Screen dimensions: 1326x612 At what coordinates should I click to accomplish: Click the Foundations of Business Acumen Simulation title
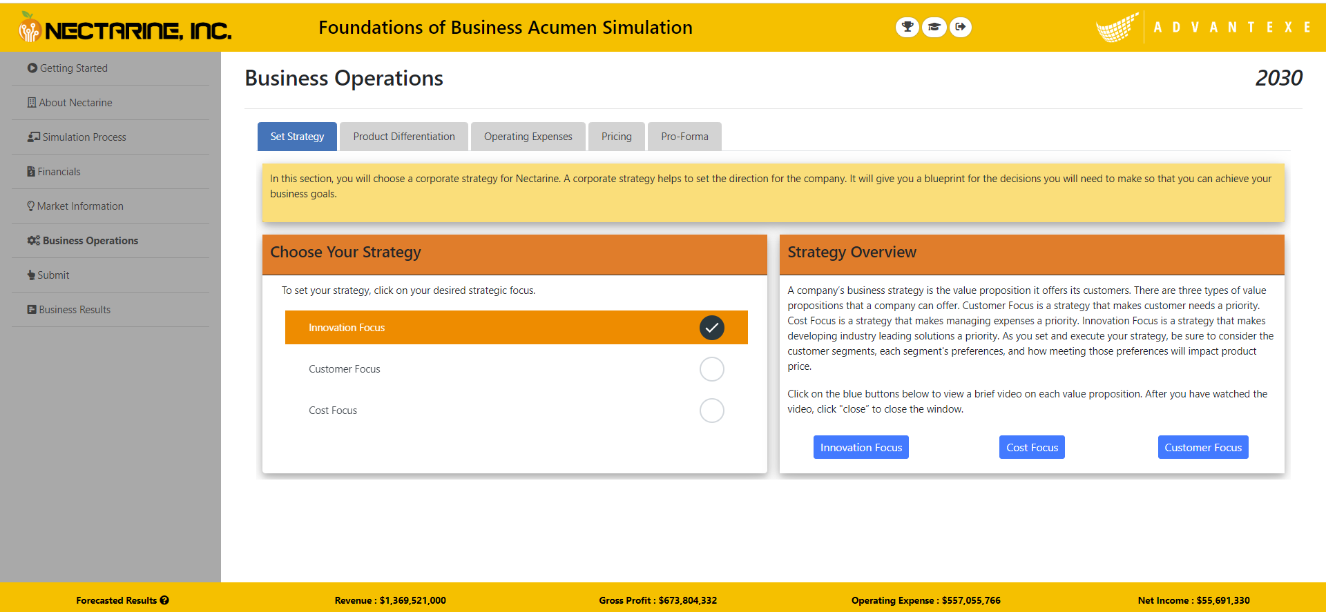(x=506, y=28)
